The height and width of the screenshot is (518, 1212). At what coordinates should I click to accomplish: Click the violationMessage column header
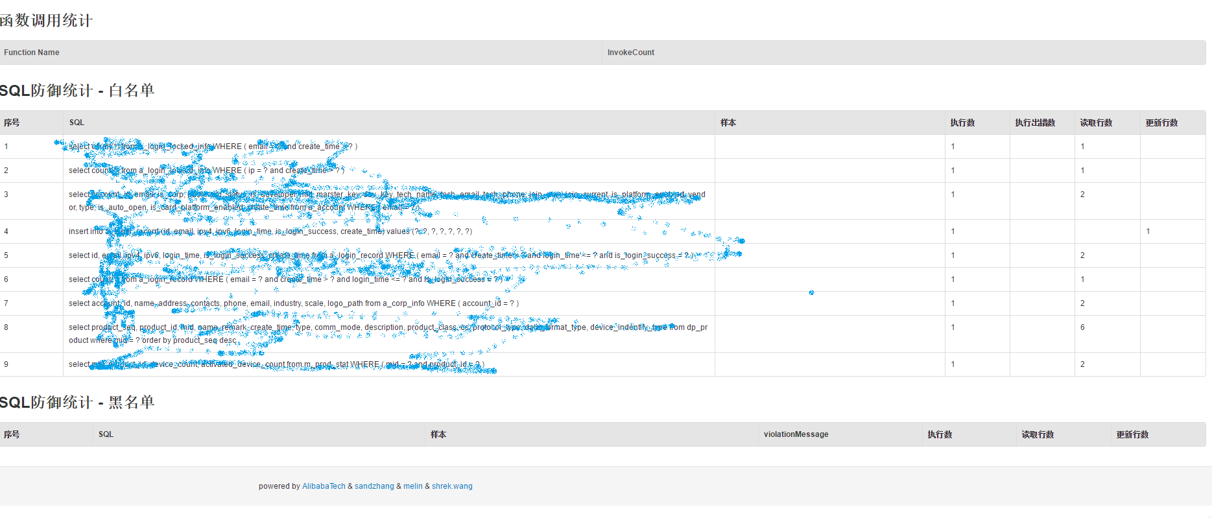[796, 434]
